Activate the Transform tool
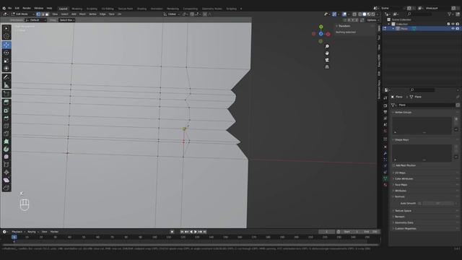The width and height of the screenshot is (462, 260). tap(6, 69)
